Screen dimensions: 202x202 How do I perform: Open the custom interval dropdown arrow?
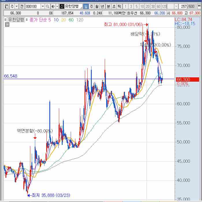(x=176, y=6)
